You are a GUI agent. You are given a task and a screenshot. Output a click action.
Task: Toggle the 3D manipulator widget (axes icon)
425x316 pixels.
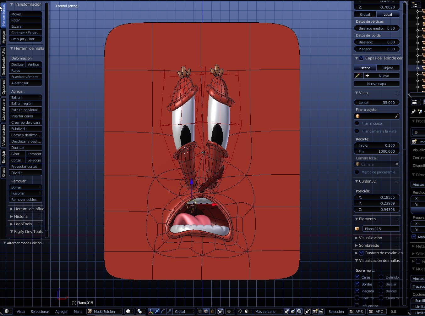[x=151, y=311]
